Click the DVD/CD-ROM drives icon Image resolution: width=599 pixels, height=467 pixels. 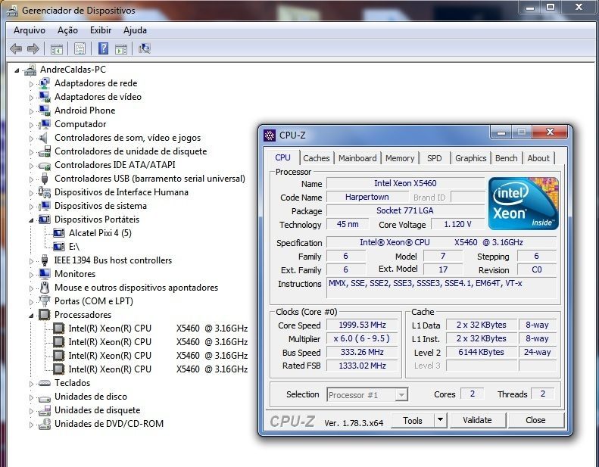click(45, 424)
